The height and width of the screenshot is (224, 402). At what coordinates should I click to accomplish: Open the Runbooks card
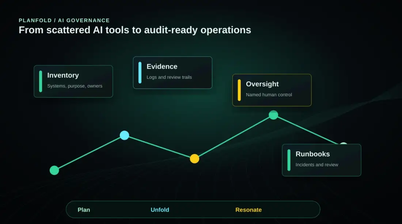(322, 160)
